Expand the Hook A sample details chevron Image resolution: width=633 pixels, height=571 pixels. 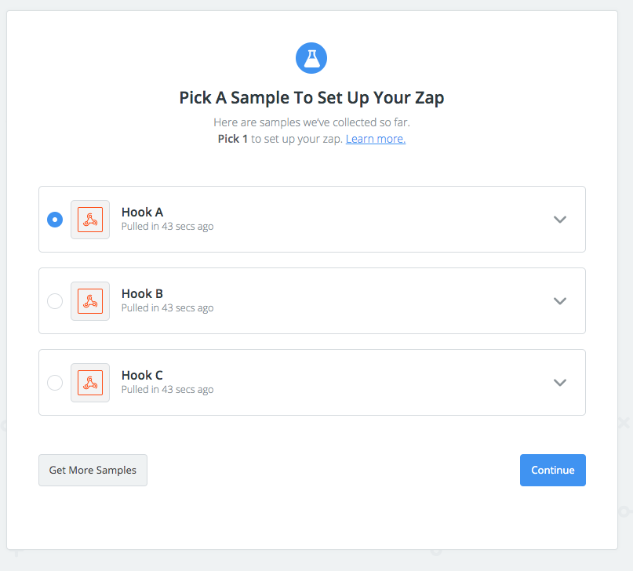click(560, 220)
